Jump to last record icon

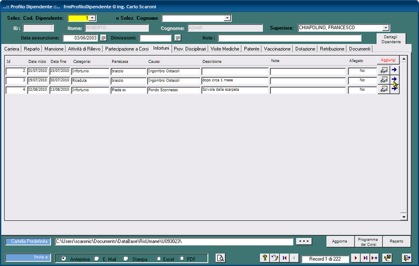click(365, 258)
